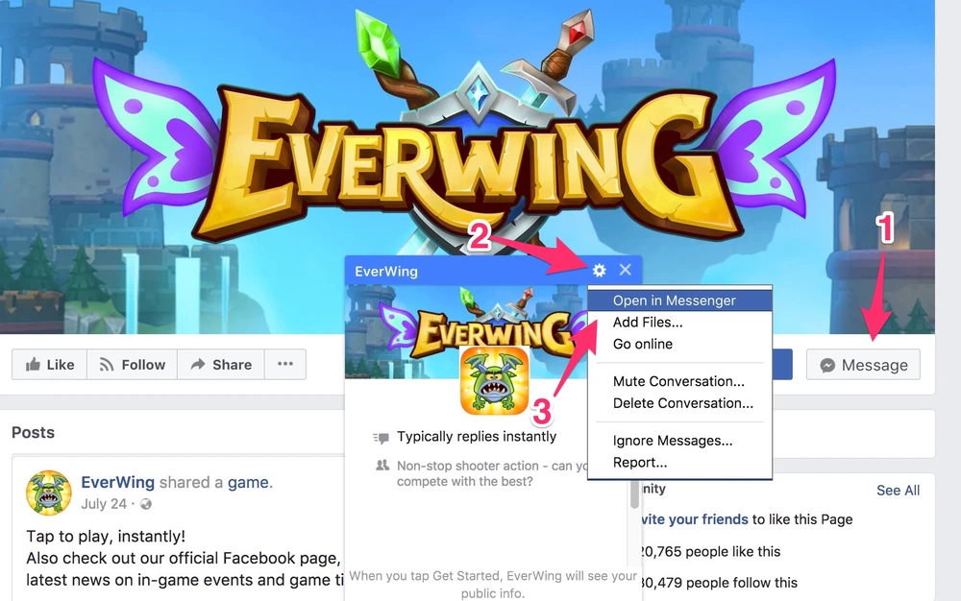Click the Messenger icon in Message button
Screen dimensions: 961x601
(827, 366)
